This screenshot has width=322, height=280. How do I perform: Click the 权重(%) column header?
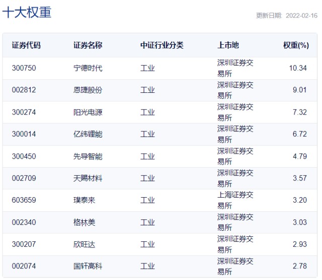(296, 45)
